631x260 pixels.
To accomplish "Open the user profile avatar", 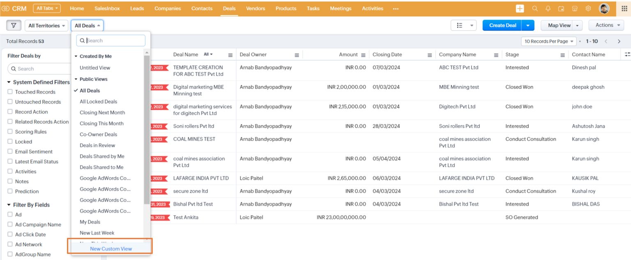I will click(604, 9).
